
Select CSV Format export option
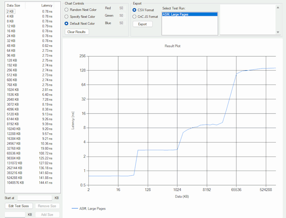pos(135,10)
